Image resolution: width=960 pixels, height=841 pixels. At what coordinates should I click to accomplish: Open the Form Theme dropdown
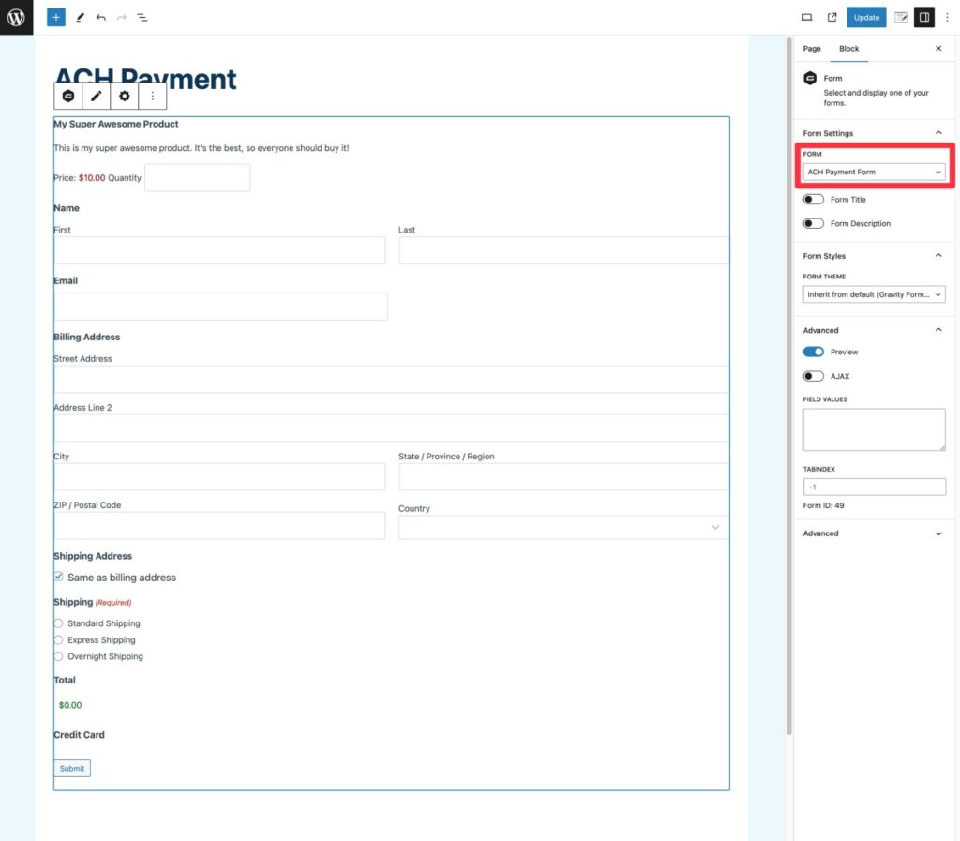point(874,293)
